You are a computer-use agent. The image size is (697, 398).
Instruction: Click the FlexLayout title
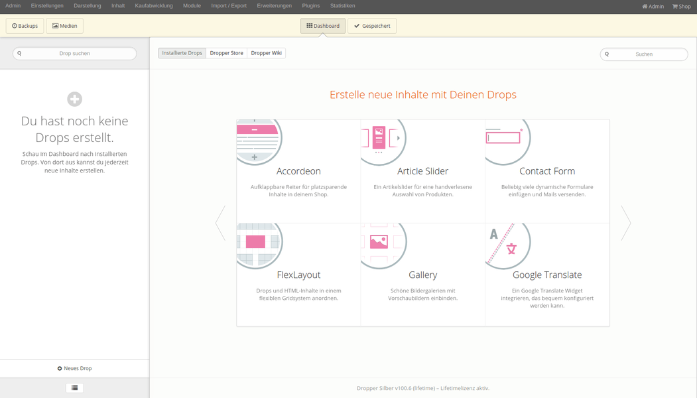(298, 275)
